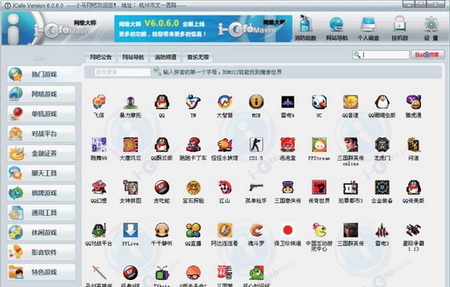The height and width of the screenshot is (287, 450).
Task: Switch to the 网站导航 tab
Action: click(133, 57)
